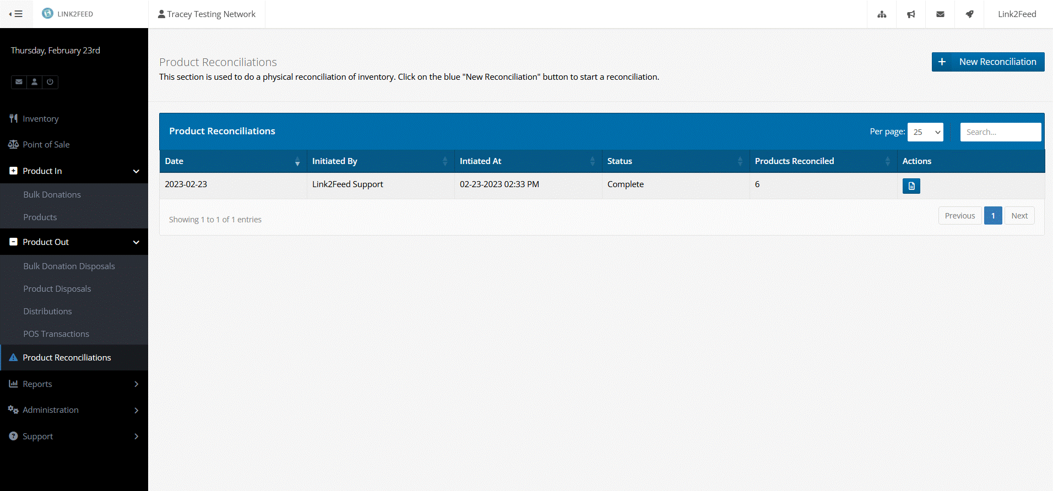Sort by Products Reconciled column arrows
The height and width of the screenshot is (491, 1053).
pos(888,161)
